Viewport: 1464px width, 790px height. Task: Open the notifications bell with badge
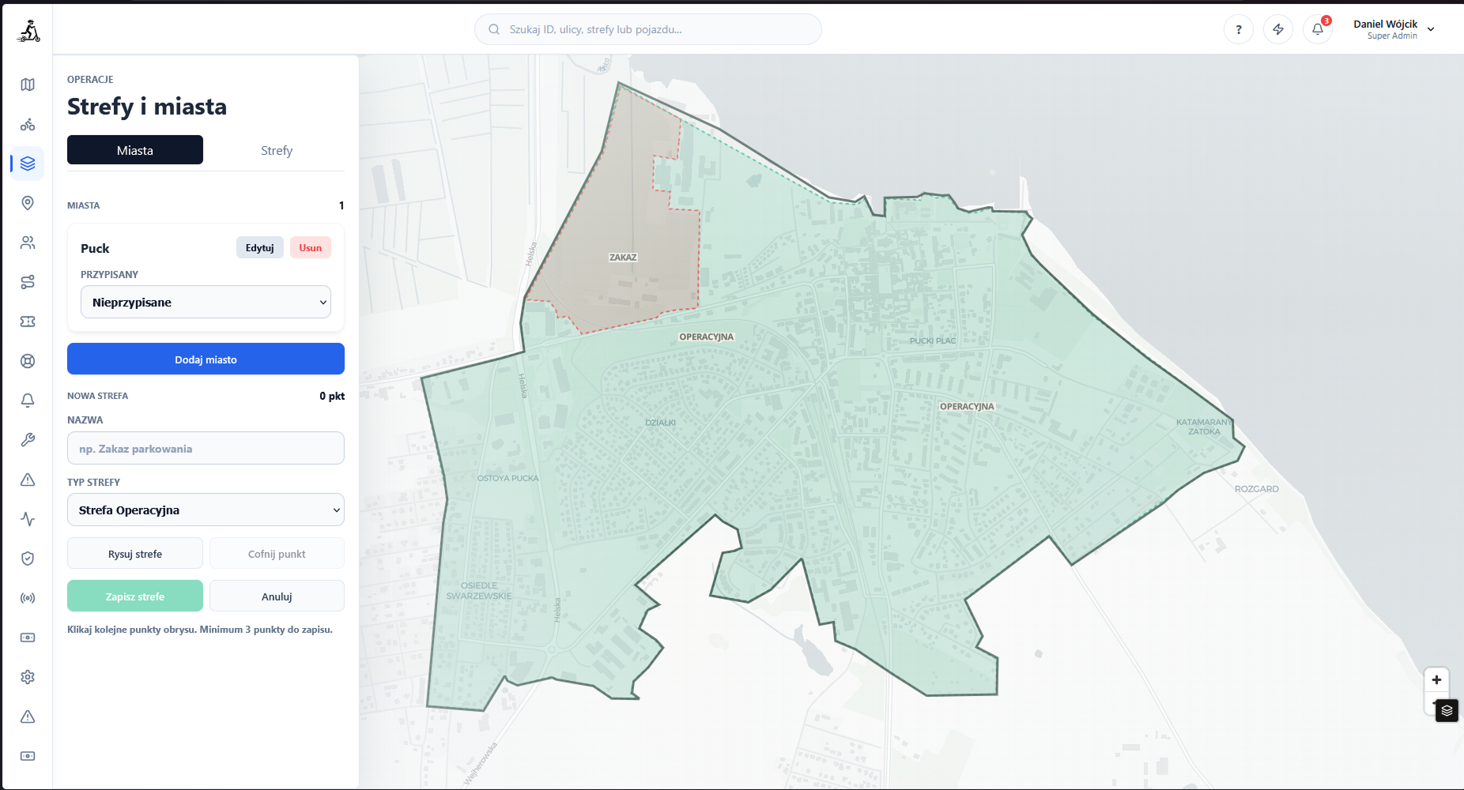(x=1318, y=29)
